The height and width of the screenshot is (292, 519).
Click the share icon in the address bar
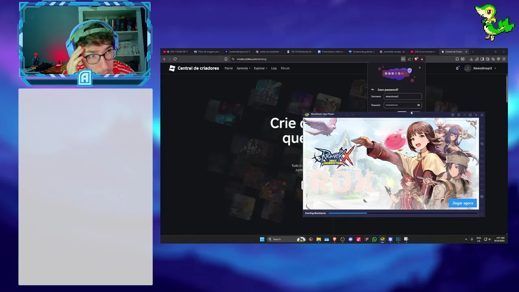pyautogui.click(x=410, y=59)
